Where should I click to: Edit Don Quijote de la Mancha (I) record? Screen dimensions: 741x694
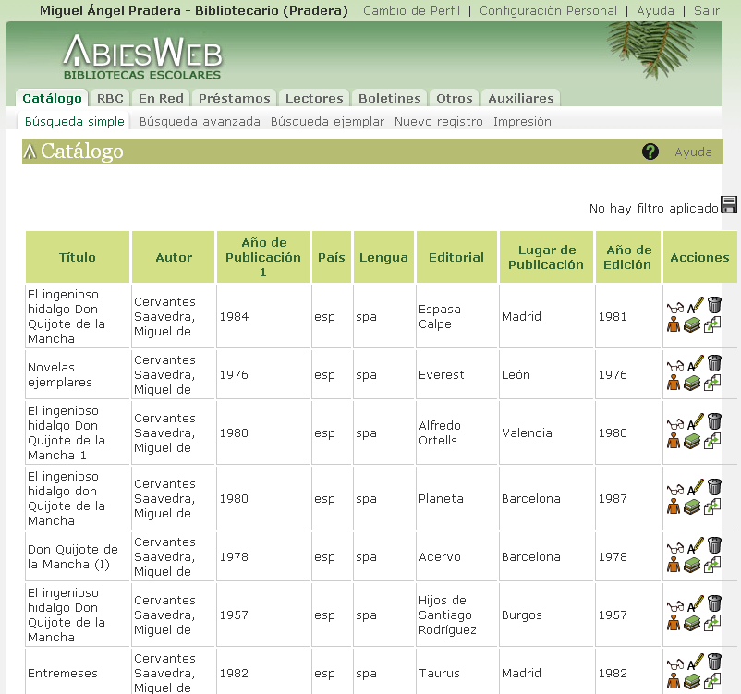[x=695, y=545]
